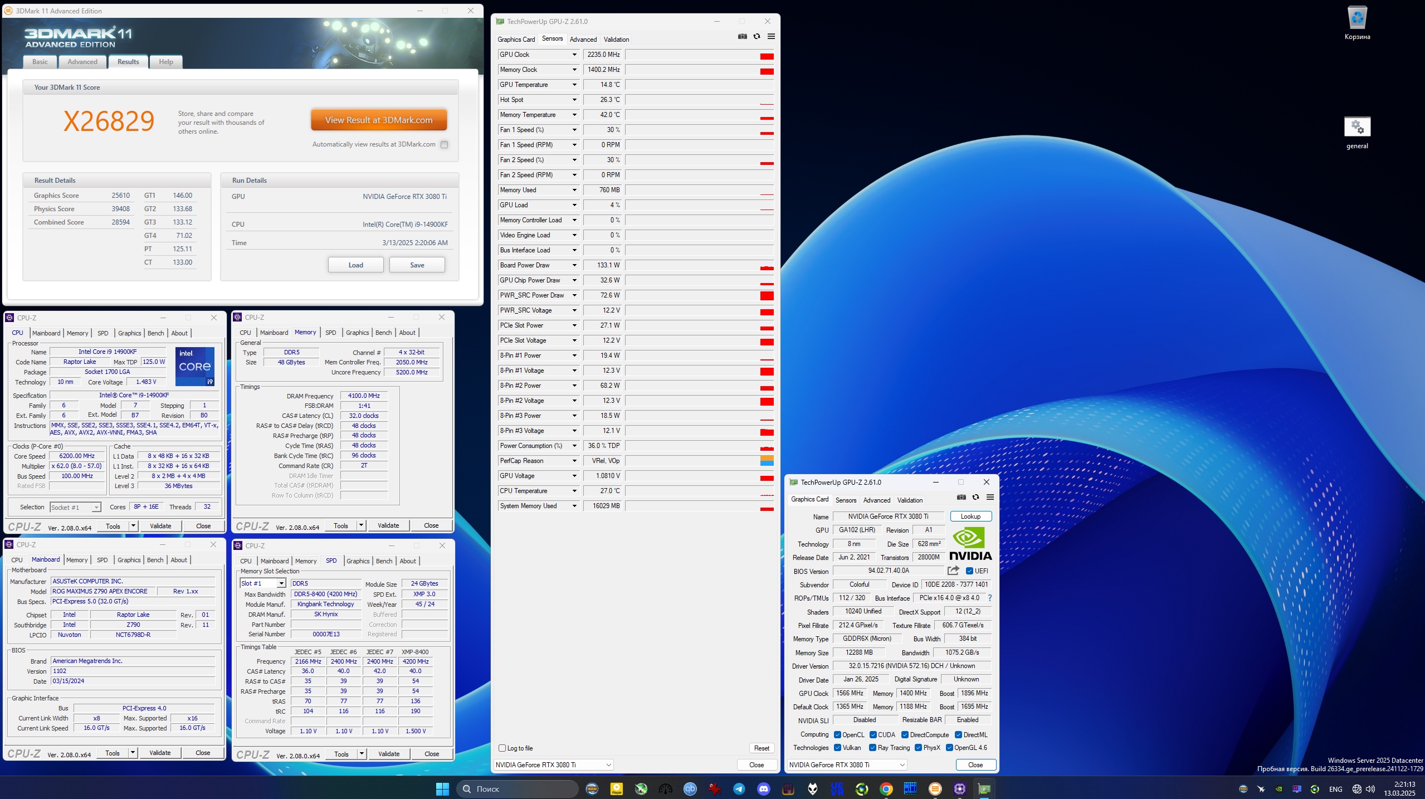Click the PWR_SRC Power Draw graph
The image size is (1425, 799).
(700, 295)
